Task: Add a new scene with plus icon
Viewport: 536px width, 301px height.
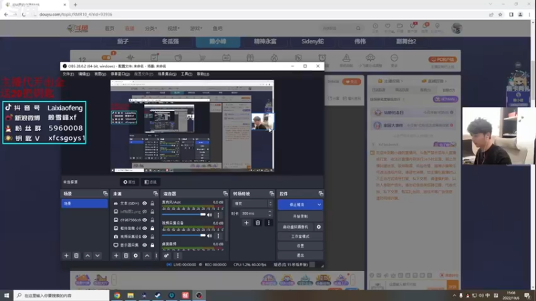Action: [x=66, y=256]
